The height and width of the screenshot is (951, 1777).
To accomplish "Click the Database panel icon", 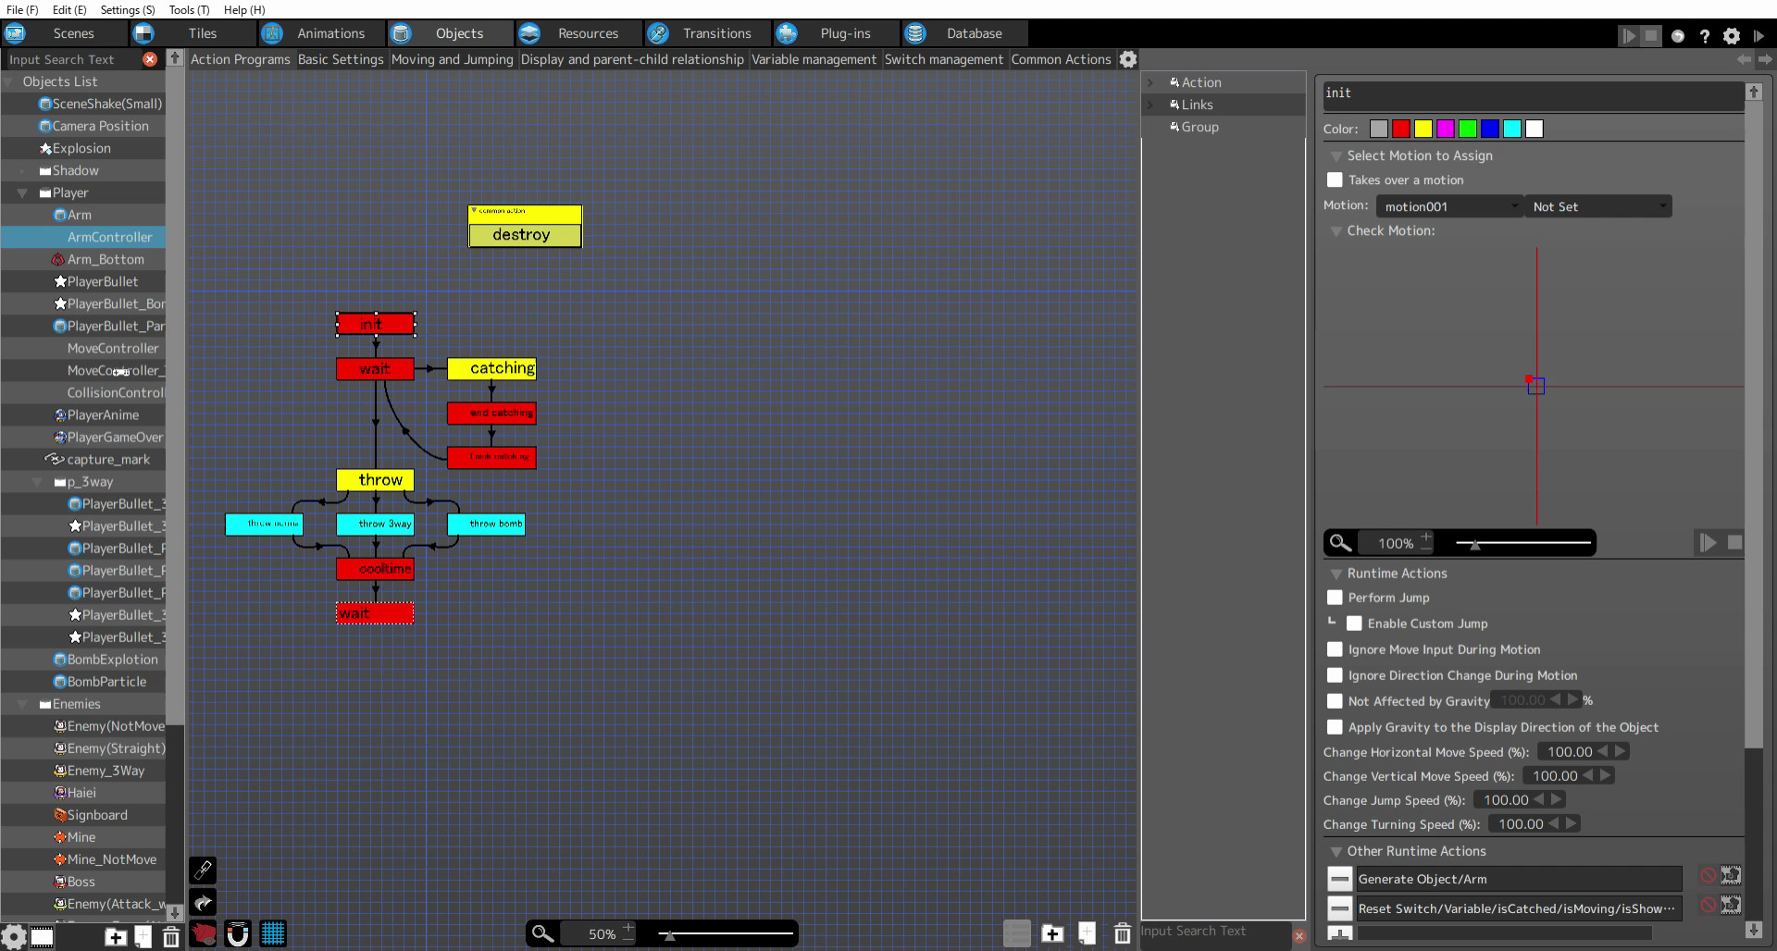I will click(x=915, y=32).
